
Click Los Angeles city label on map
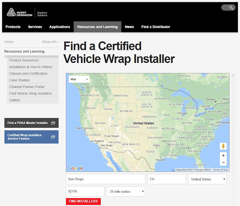tap(97, 141)
